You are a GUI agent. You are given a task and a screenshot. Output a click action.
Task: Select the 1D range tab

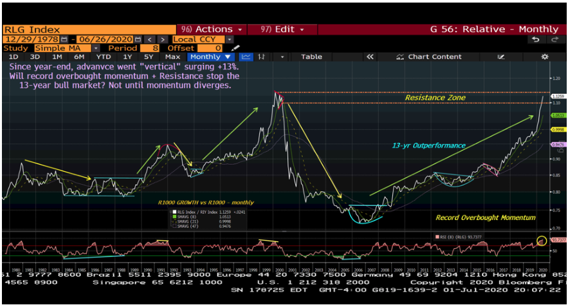(14, 57)
